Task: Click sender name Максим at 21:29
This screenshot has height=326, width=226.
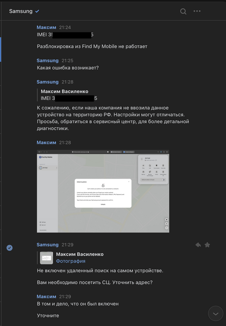Action: click(x=46, y=297)
